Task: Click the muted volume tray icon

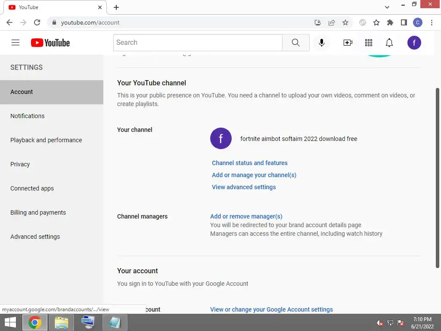Action: (379, 323)
